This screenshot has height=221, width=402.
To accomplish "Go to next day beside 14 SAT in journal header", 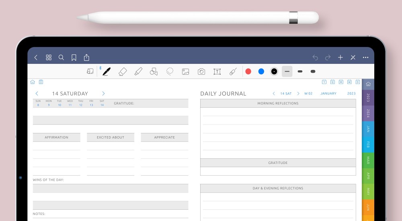I will 298,94.
